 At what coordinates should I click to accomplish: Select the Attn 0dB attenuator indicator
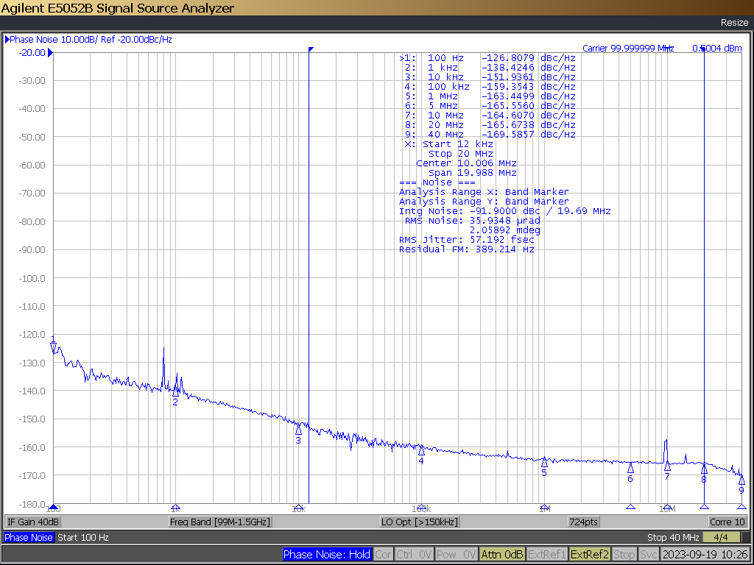coord(501,554)
